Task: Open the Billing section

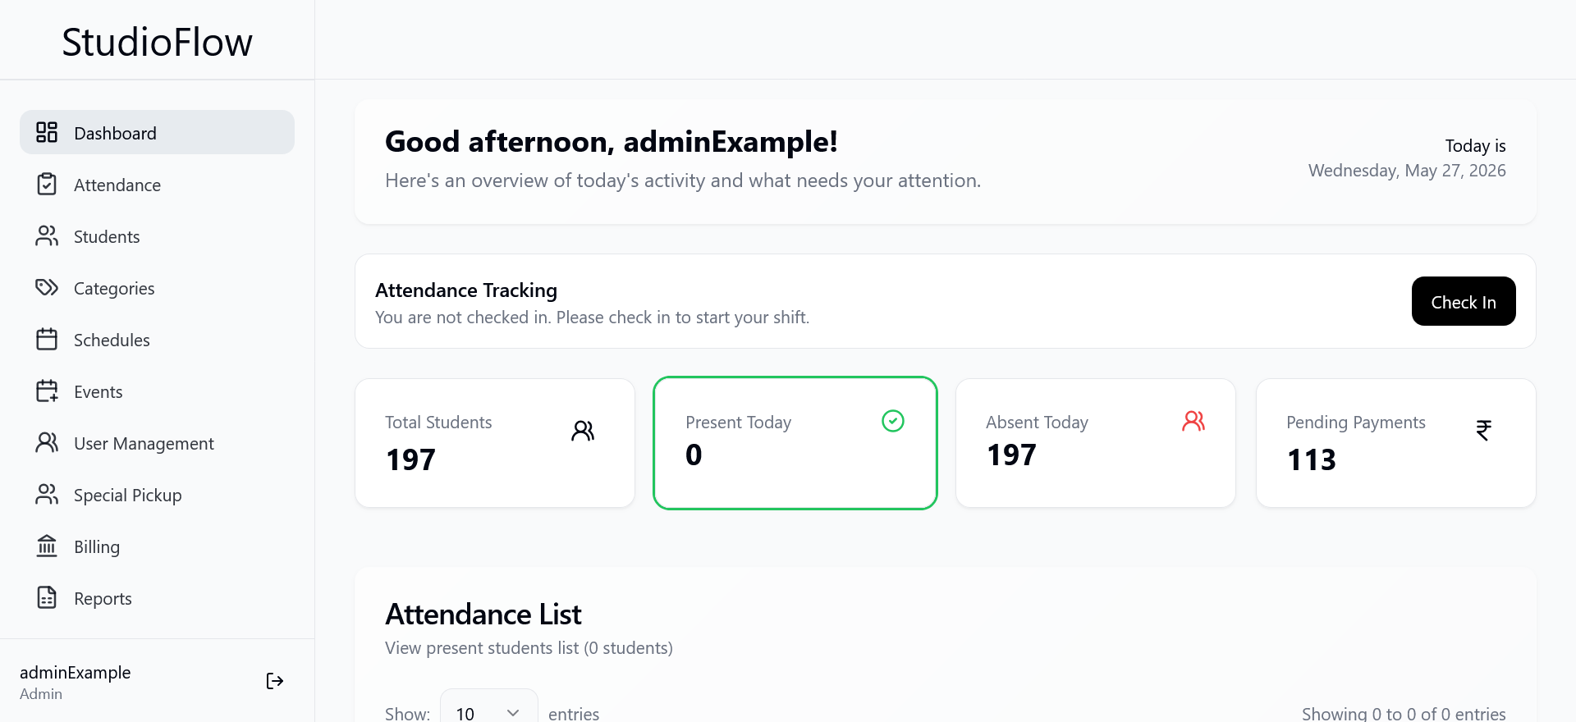Action: pyautogui.click(x=157, y=546)
